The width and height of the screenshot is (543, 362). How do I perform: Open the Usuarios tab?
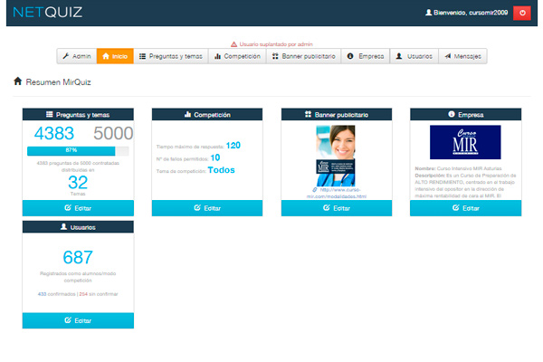(414, 56)
